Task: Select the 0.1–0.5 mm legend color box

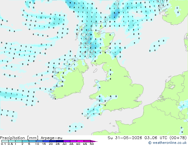Action: (5, 141)
